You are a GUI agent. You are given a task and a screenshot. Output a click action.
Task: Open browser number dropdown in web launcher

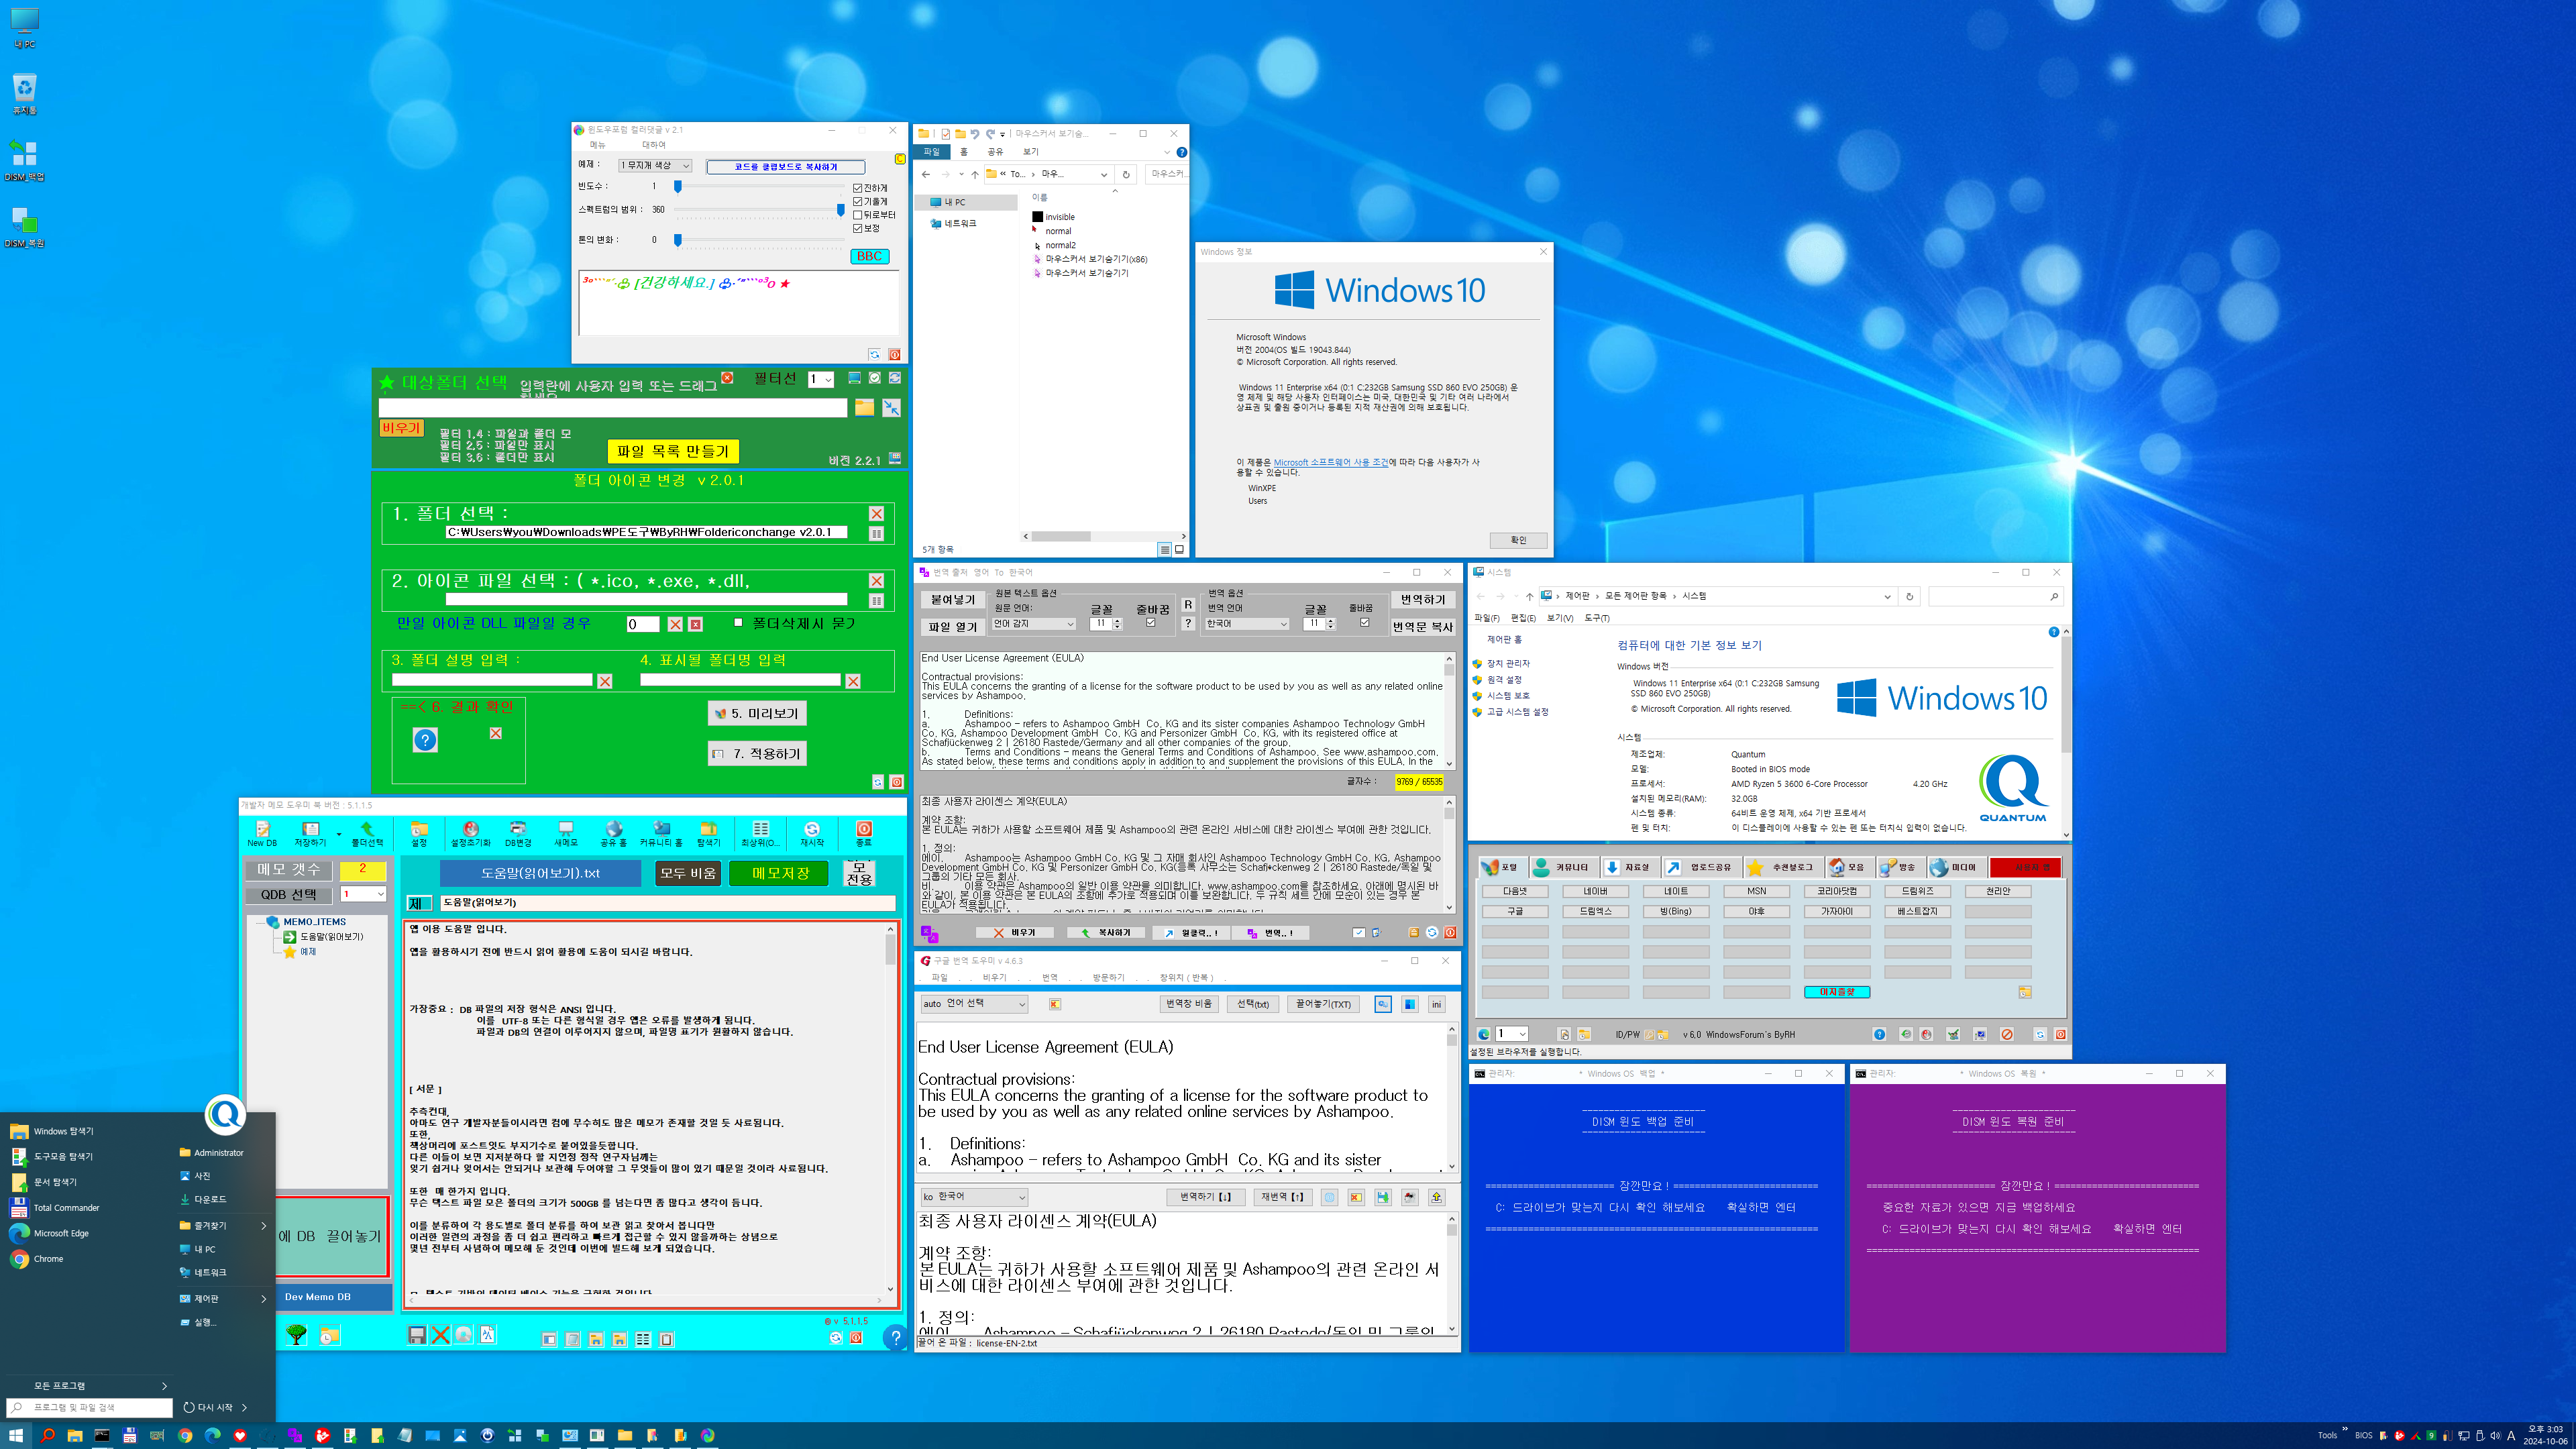coord(1512,1034)
